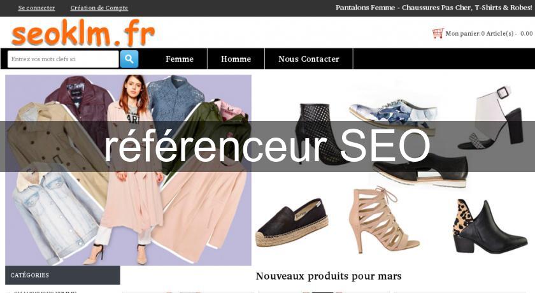Open the Homme menu
The image size is (535, 293).
pyautogui.click(x=236, y=59)
